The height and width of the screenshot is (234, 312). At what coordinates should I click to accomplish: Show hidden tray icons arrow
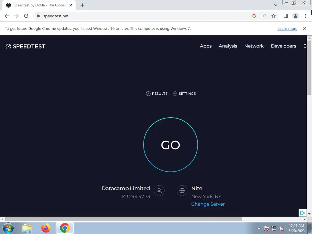259,228
